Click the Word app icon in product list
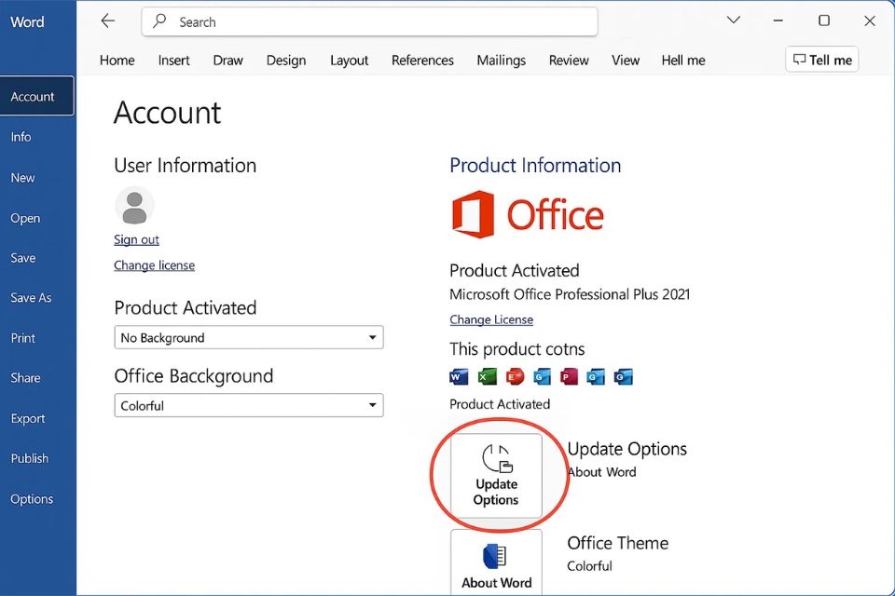895x596 pixels. tap(458, 377)
